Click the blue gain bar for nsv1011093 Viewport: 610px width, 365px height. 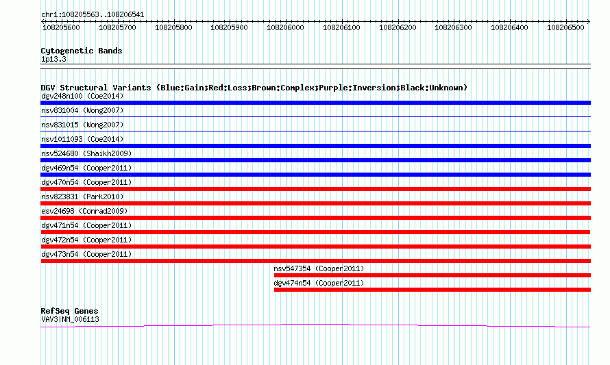coord(315,146)
